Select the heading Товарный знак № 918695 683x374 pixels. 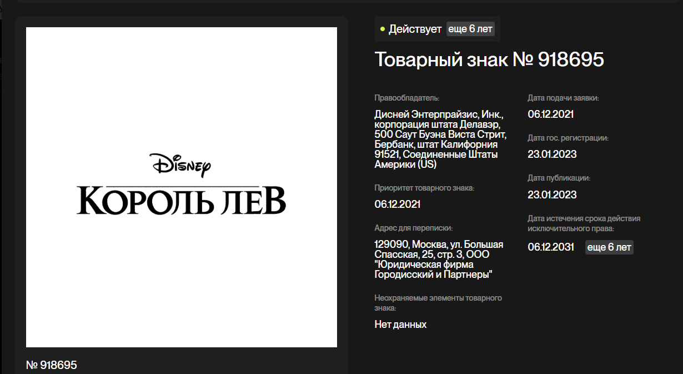coord(489,59)
